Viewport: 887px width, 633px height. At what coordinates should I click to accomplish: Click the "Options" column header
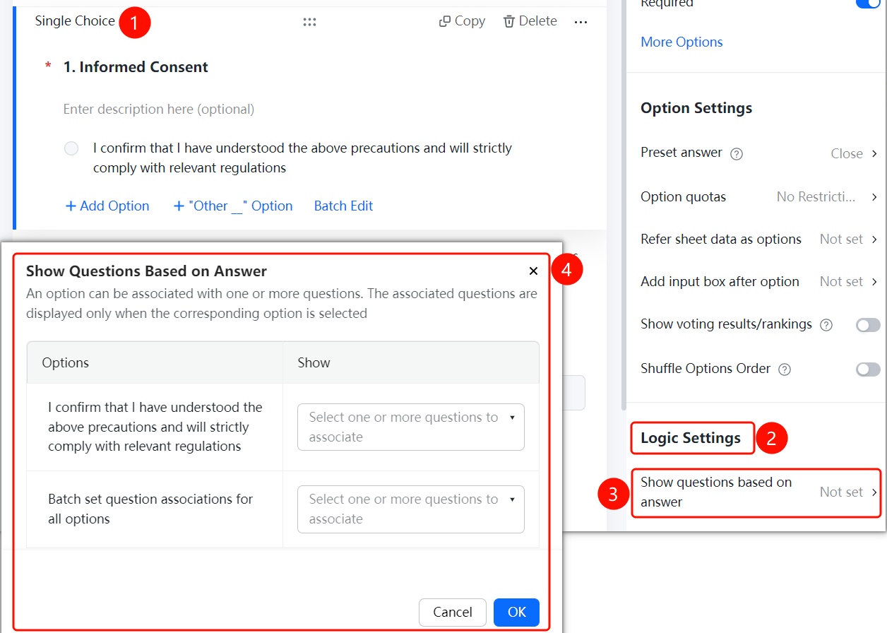(x=66, y=362)
